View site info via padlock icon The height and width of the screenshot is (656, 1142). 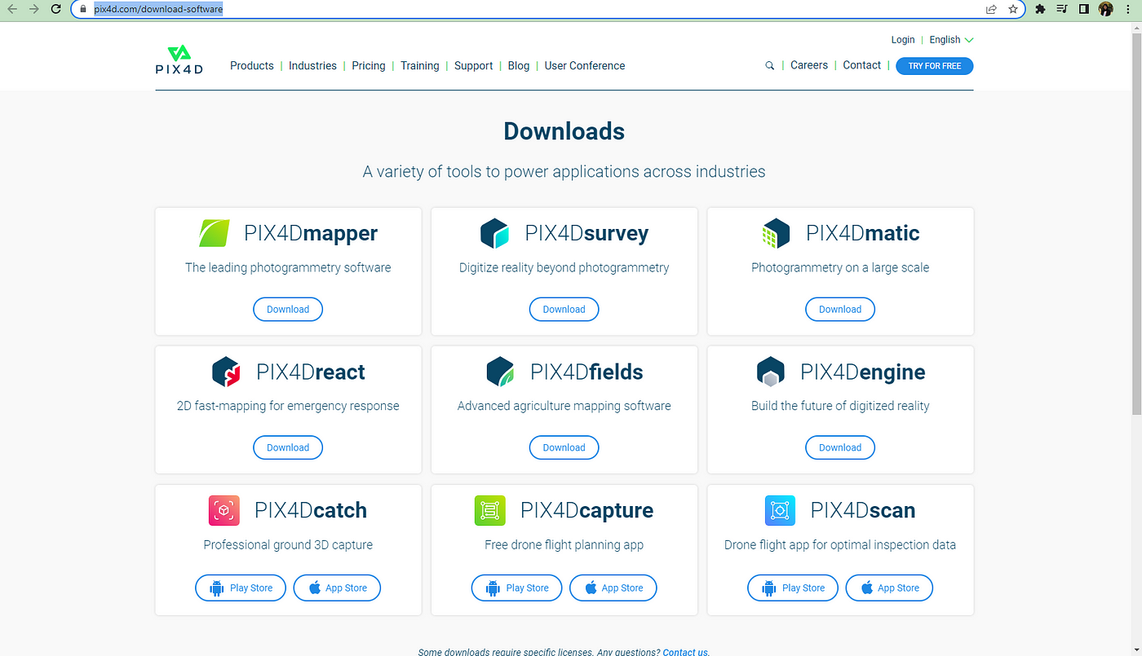coord(83,9)
